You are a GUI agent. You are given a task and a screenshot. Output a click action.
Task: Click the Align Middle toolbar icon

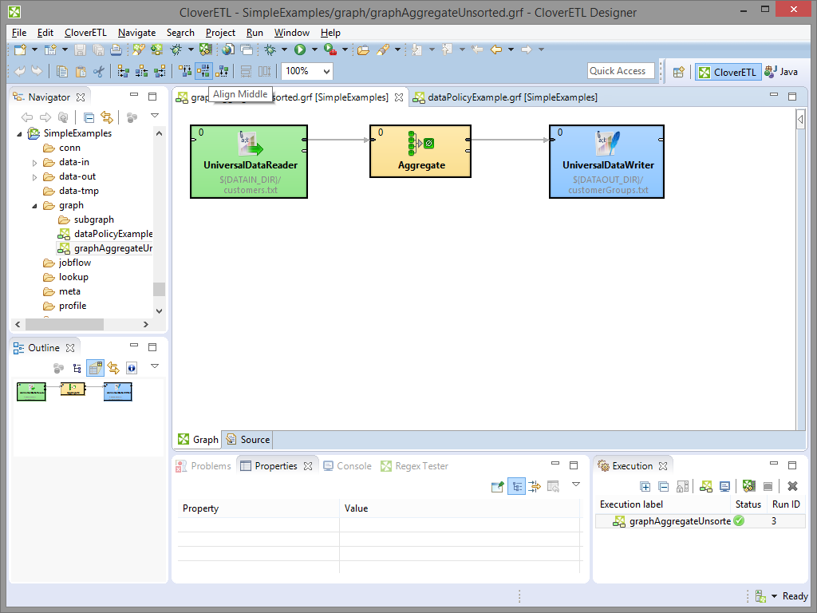coord(203,71)
